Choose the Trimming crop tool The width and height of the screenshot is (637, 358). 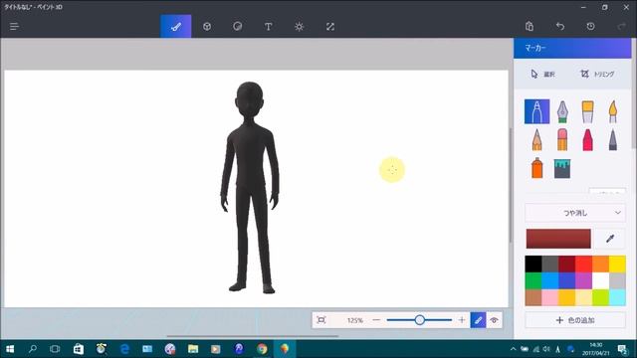point(597,74)
